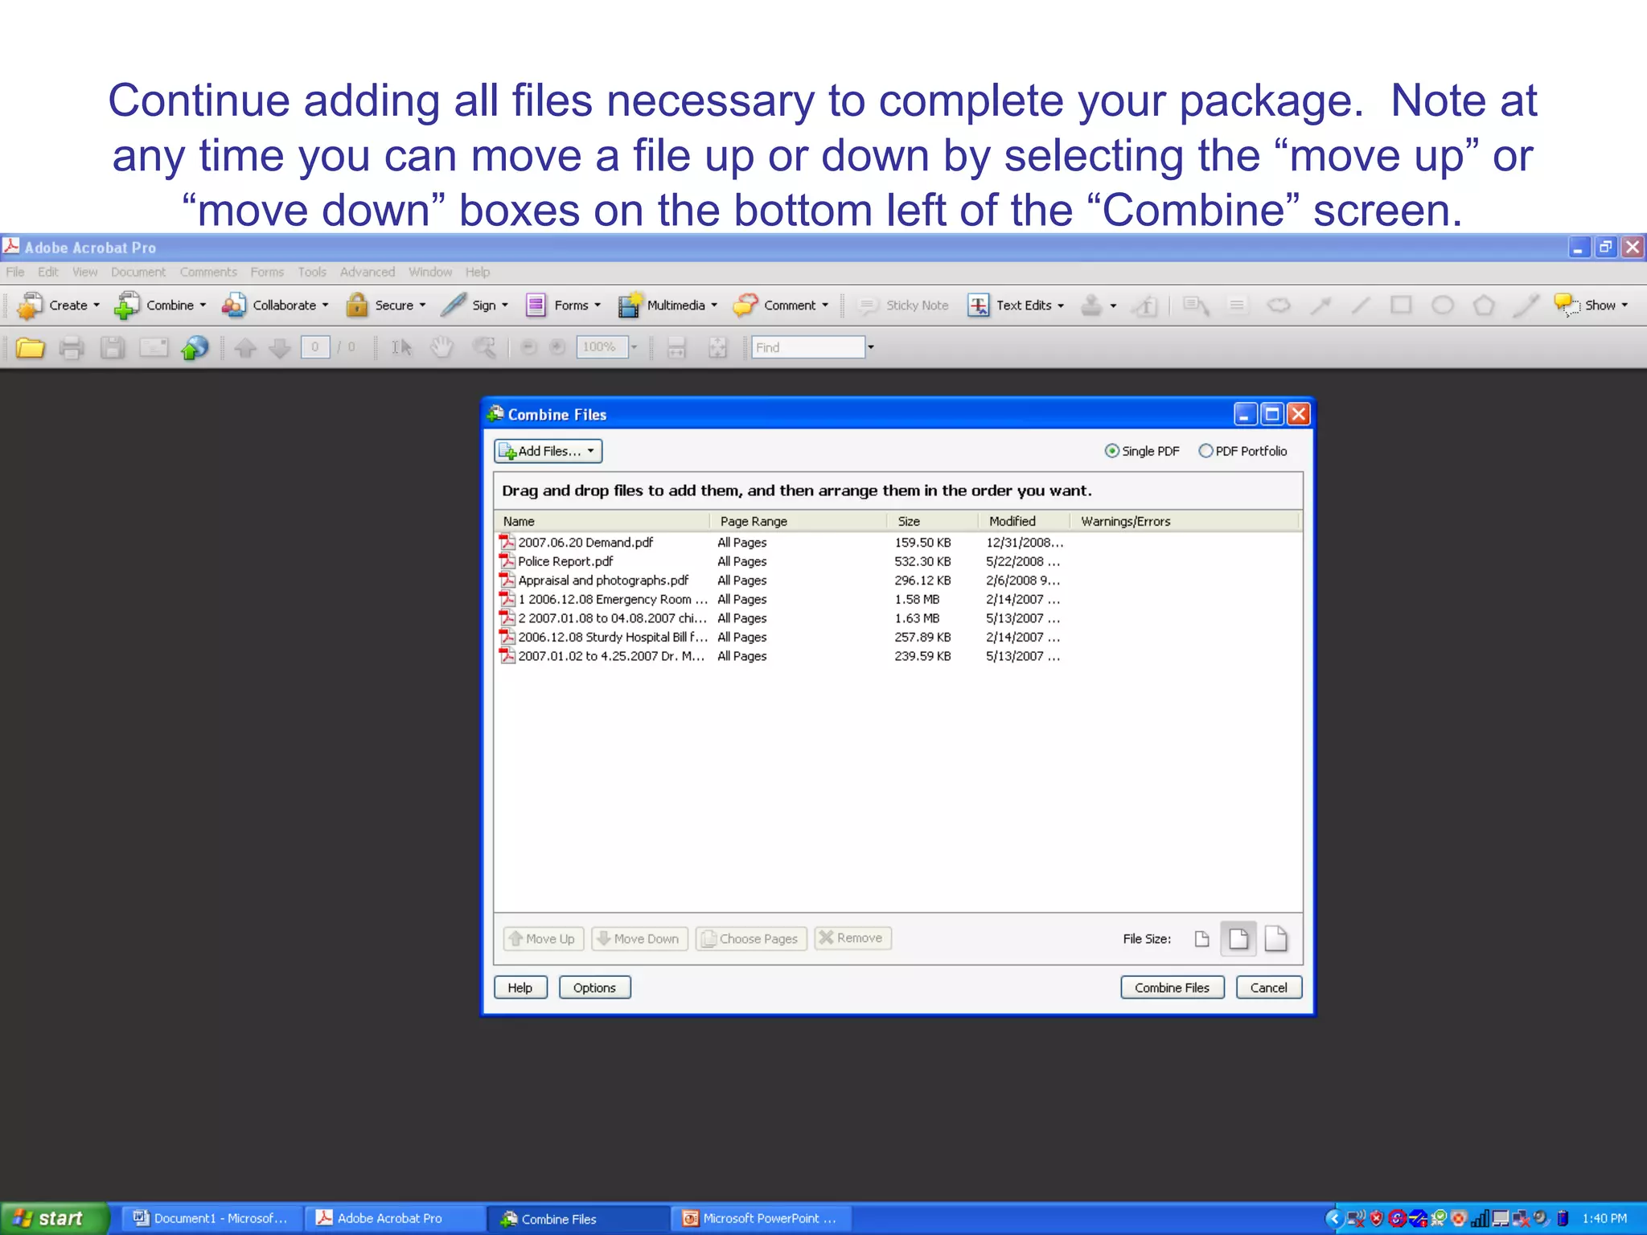Click the rectangle drawing tool
The image size is (1647, 1235).
[x=1401, y=305]
